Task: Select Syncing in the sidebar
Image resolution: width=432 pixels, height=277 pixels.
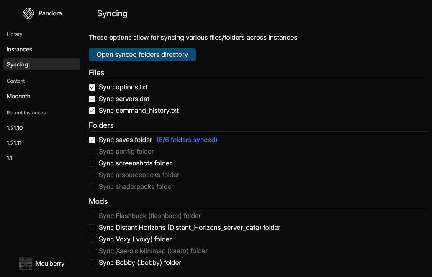Action: pos(42,64)
